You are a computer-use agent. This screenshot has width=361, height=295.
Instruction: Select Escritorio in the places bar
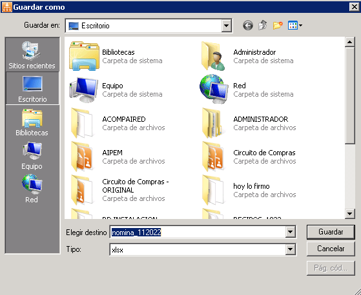(x=32, y=88)
